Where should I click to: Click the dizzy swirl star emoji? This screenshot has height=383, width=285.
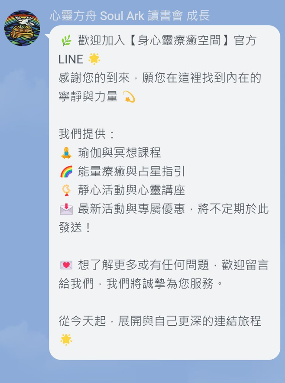[129, 97]
